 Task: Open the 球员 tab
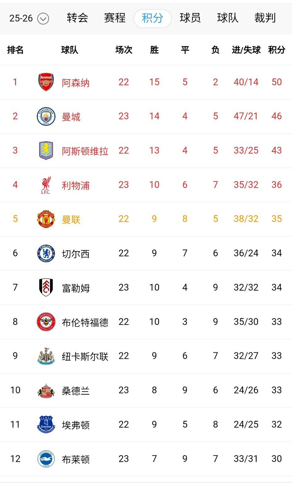pyautogui.click(x=190, y=18)
